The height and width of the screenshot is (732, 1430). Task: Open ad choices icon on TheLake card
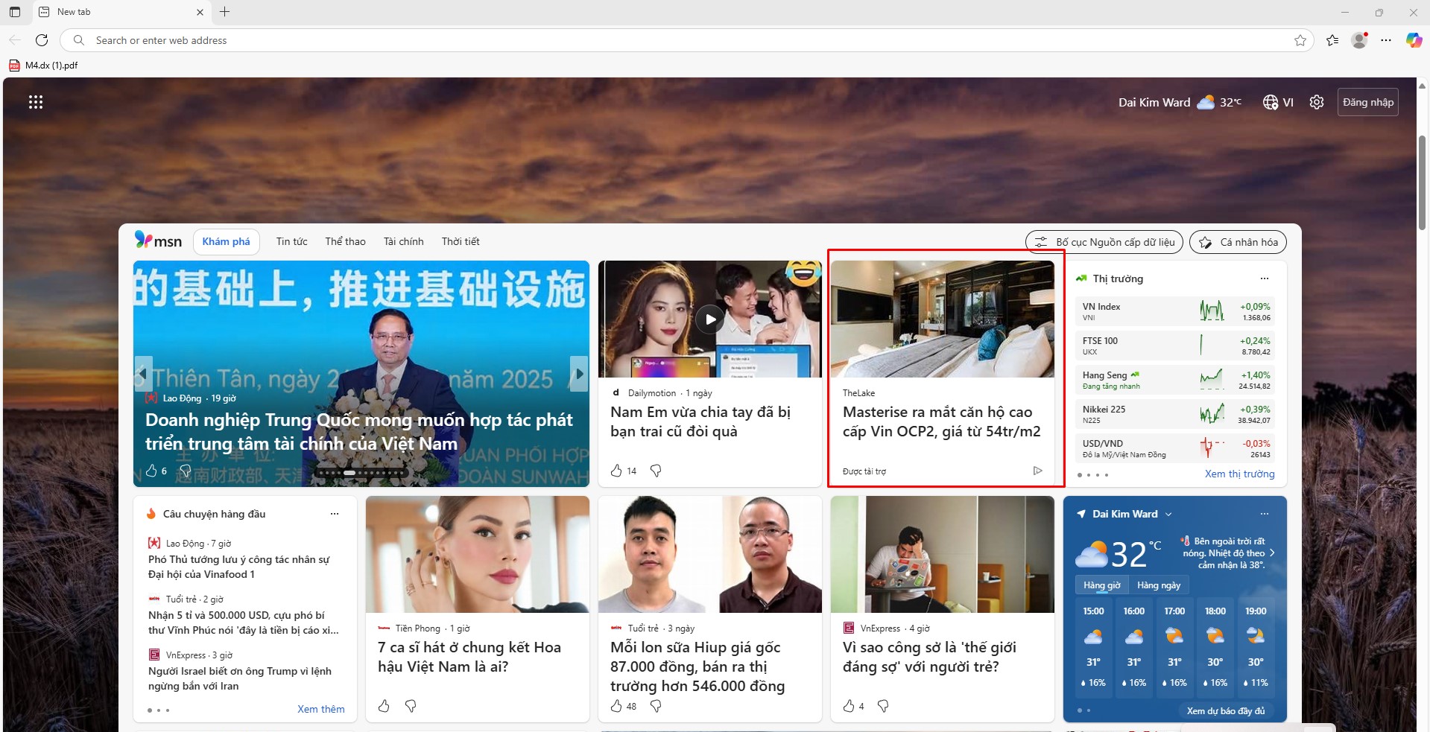pyautogui.click(x=1037, y=471)
